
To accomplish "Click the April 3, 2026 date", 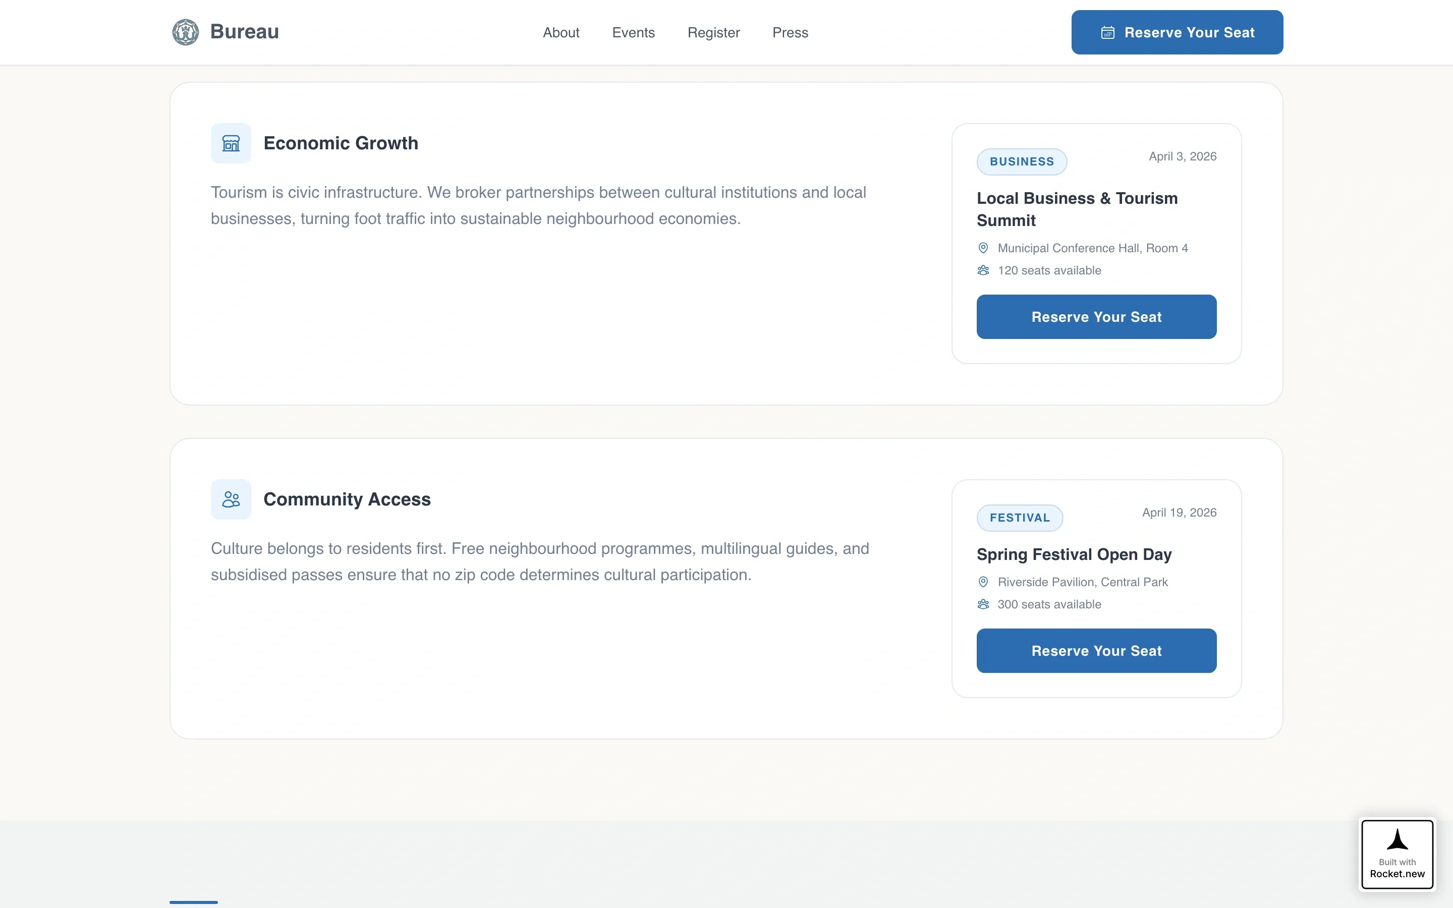I will coord(1182,157).
